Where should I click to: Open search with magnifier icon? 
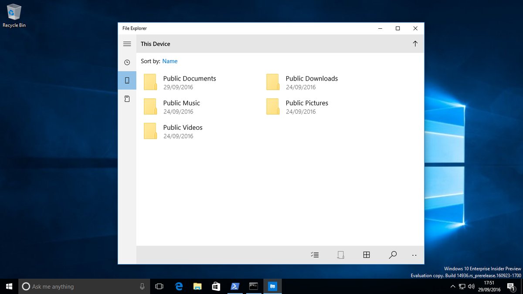click(x=393, y=255)
